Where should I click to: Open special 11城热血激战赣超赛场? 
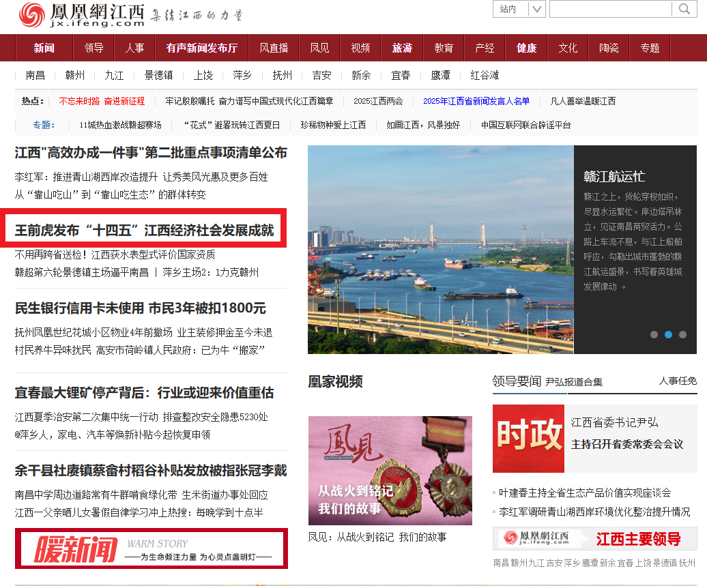120,125
